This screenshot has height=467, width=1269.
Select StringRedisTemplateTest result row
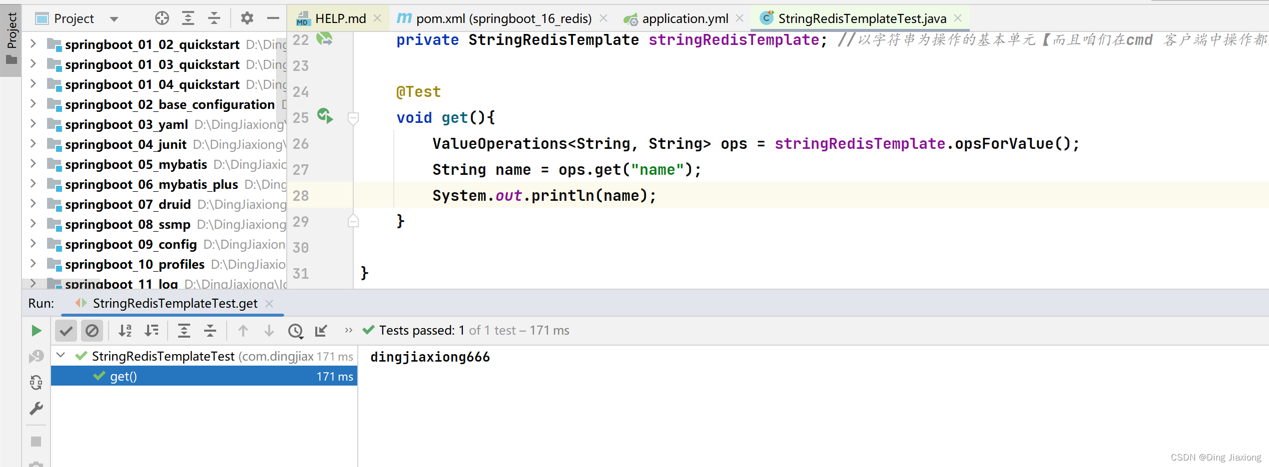[204, 356]
